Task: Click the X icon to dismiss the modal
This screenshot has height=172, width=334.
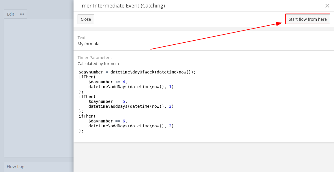Action: 327,6
